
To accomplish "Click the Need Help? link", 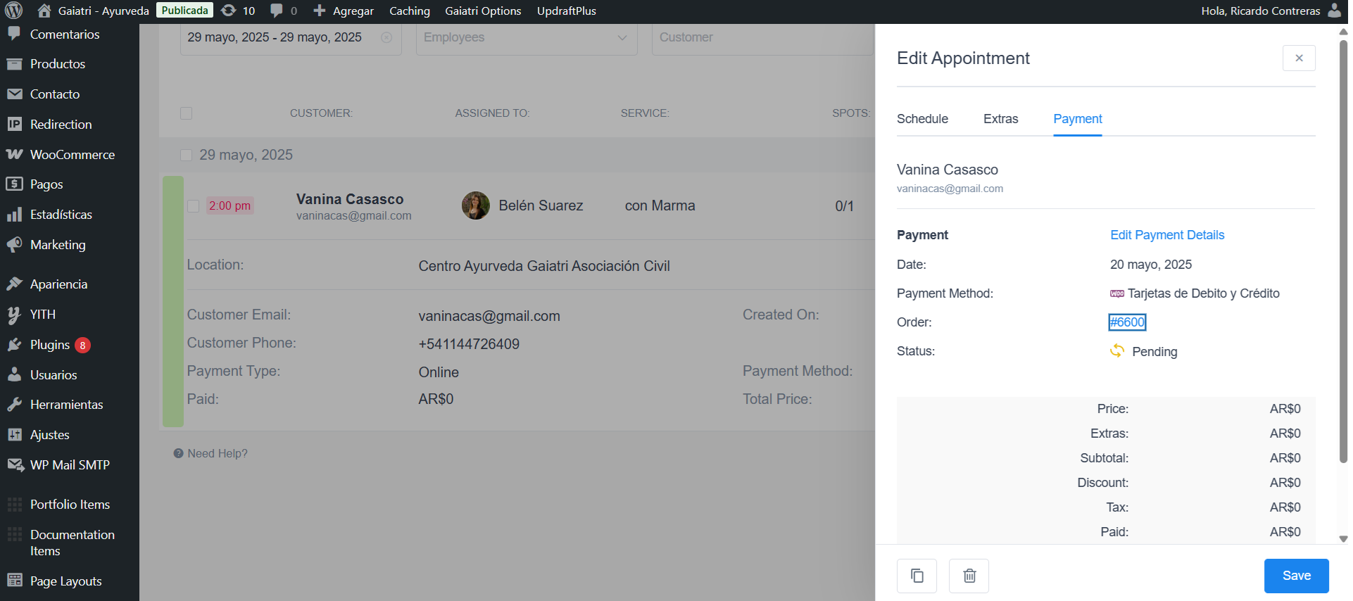I will 210,453.
